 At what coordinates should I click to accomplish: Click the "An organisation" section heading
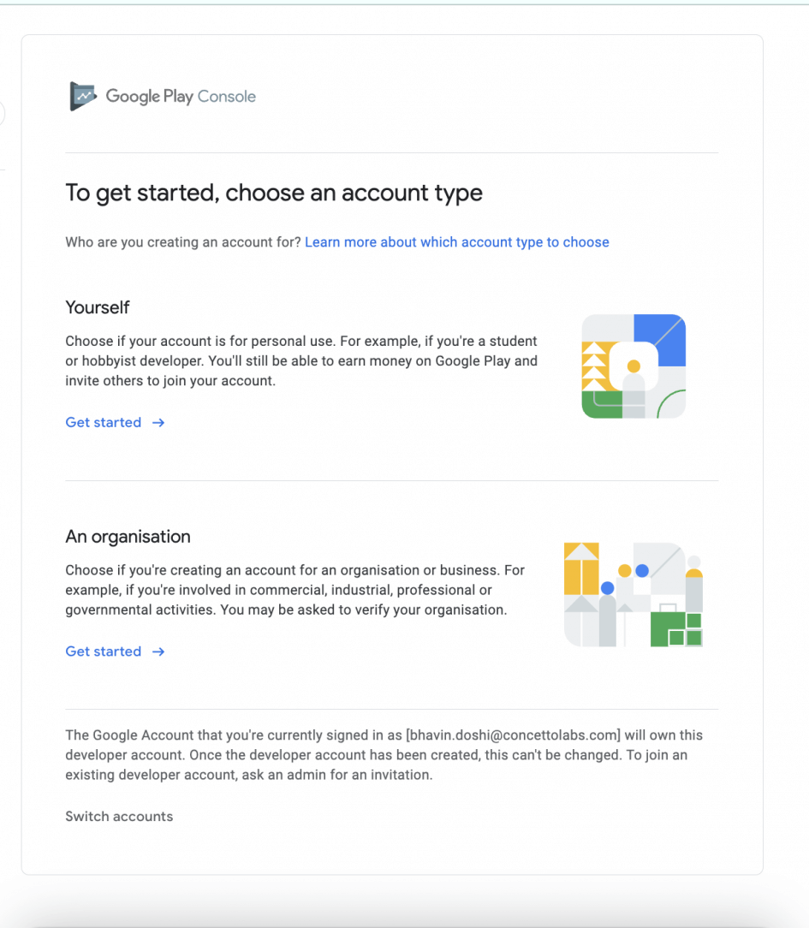tap(128, 537)
